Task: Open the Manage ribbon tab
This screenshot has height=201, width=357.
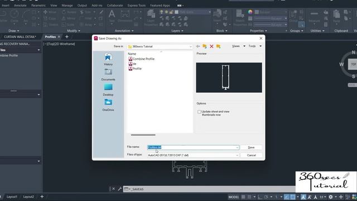Action: coord(67,5)
